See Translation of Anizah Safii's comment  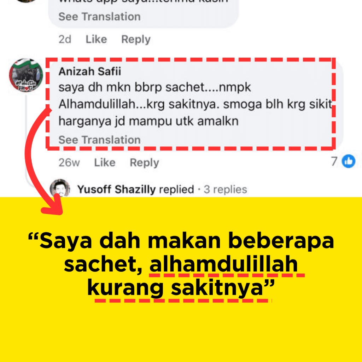click(x=99, y=140)
